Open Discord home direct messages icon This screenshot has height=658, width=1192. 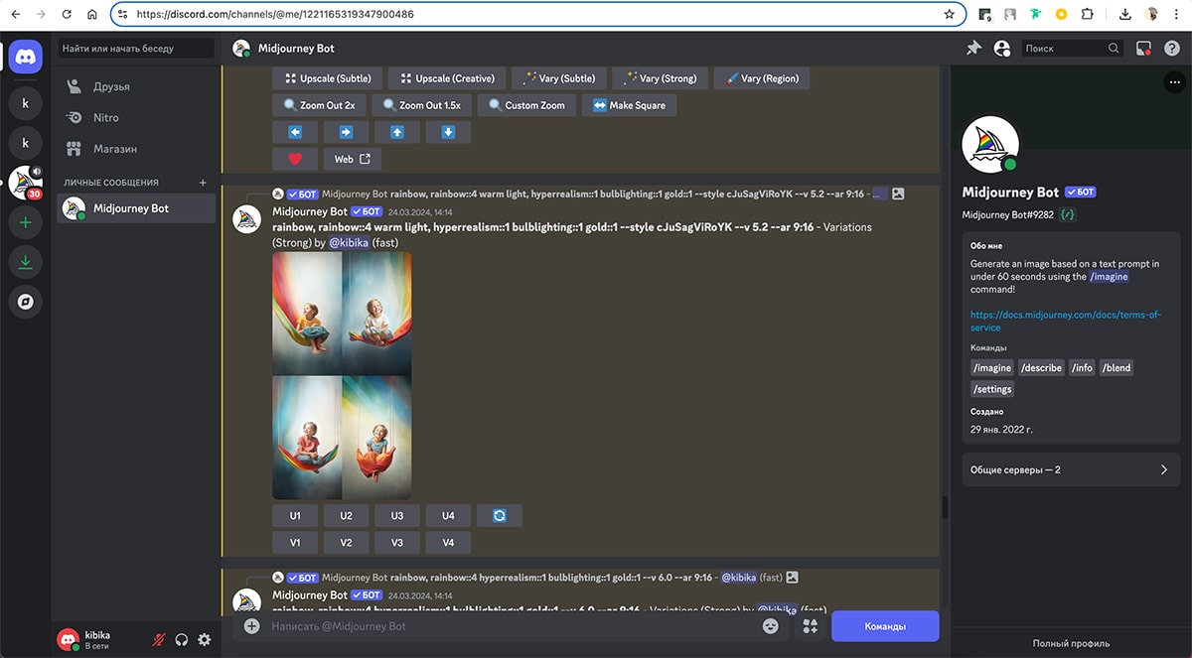[x=26, y=58]
